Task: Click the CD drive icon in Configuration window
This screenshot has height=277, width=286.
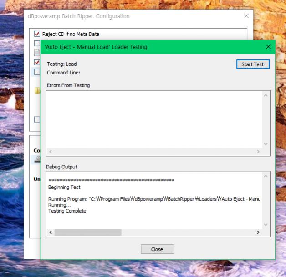Action: (x=37, y=159)
